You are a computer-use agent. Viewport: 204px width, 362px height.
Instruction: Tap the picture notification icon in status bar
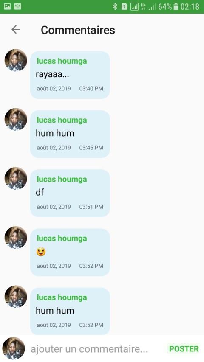(x=7, y=7)
